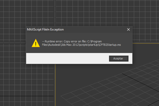Click the black axis line in perspective viewport

[x=140, y=82]
